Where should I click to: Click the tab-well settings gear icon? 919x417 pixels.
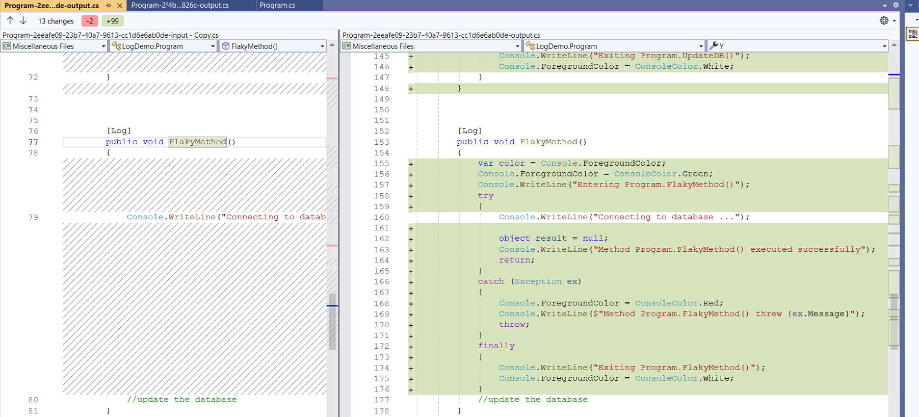tap(896, 5)
